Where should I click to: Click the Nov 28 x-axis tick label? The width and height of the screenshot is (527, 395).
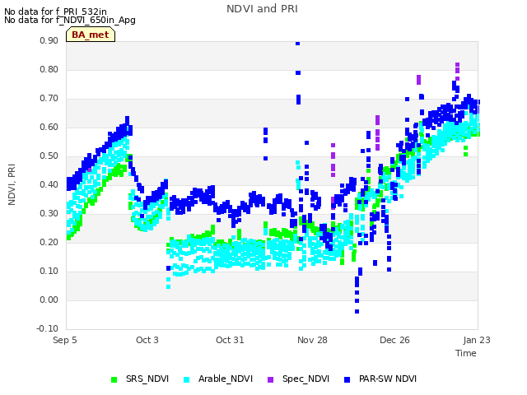pos(312,340)
